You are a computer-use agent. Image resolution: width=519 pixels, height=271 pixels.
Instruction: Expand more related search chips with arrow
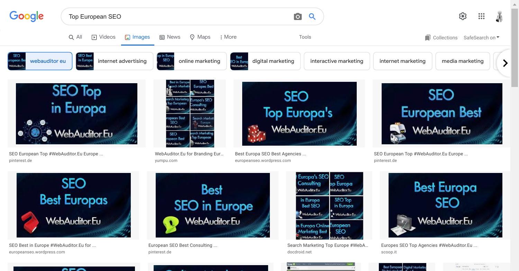[505, 63]
